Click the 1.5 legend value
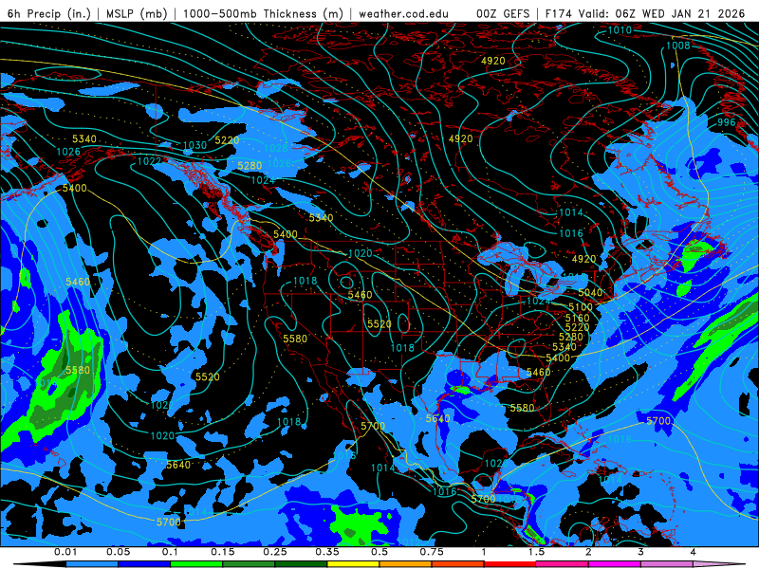The height and width of the screenshot is (569, 759). tap(536, 552)
